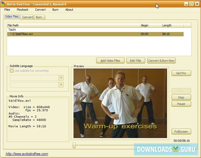Click the 00:09/58:16 playback time display
The width and height of the screenshot is (201, 158).
pos(181,141)
